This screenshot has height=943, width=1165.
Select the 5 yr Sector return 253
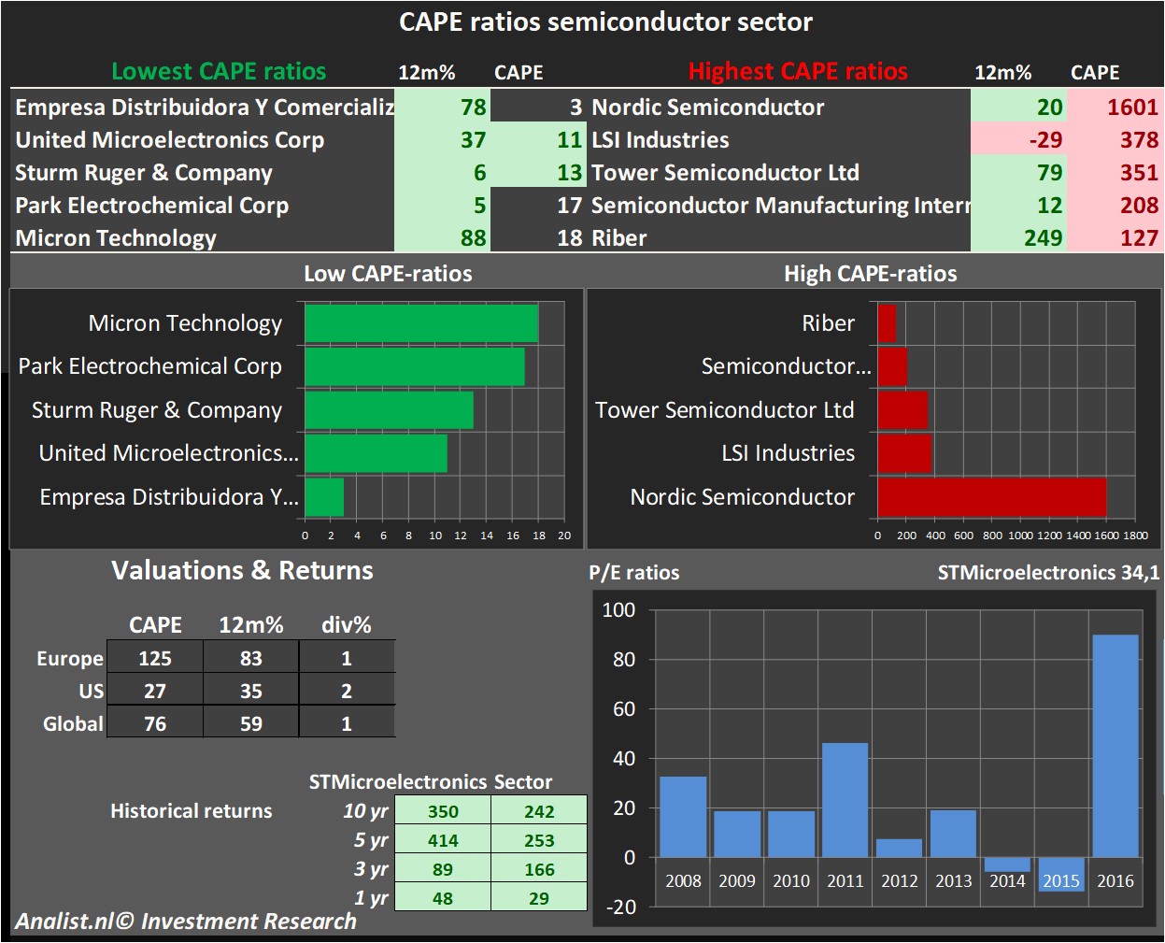coord(539,840)
